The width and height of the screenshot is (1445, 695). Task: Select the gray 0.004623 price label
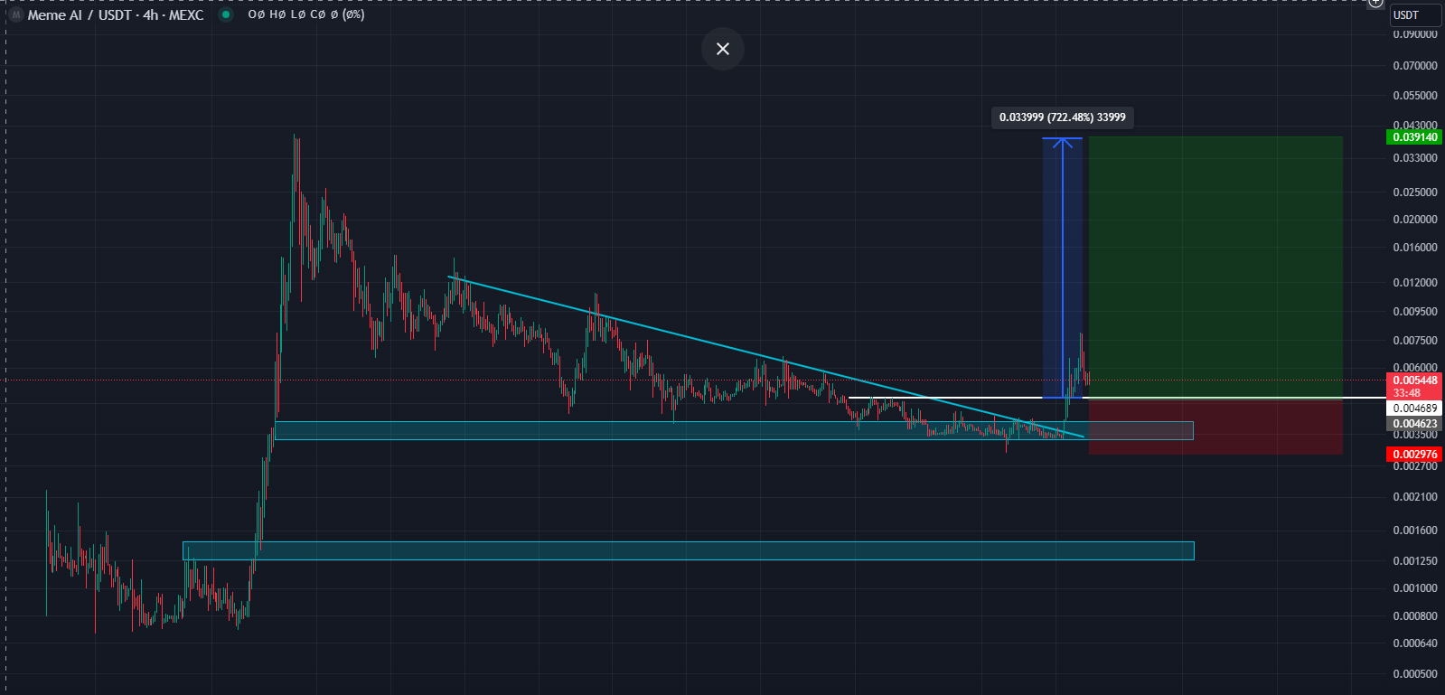1414,424
